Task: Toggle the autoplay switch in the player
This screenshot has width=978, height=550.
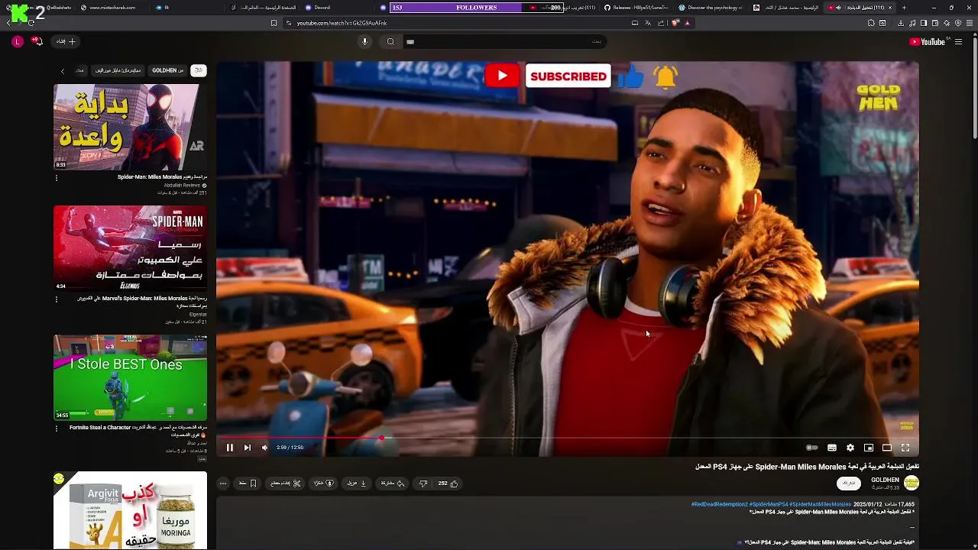Action: tap(812, 448)
